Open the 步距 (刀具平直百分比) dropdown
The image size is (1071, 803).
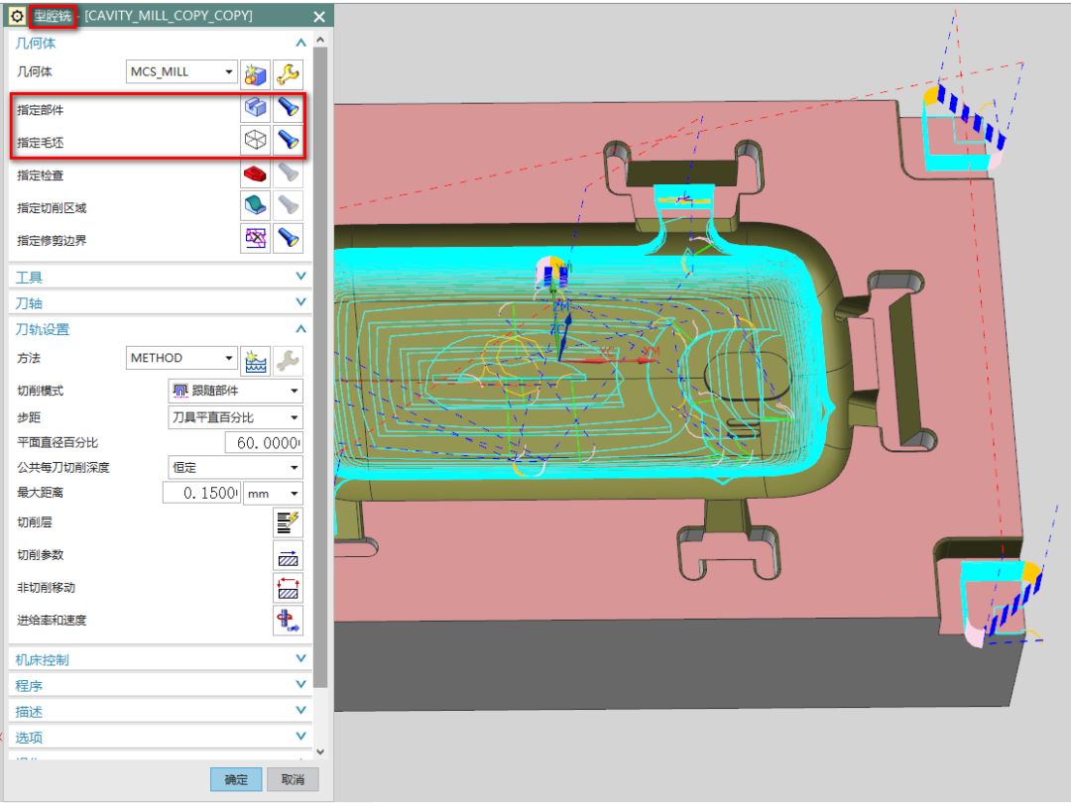pyautogui.click(x=235, y=417)
